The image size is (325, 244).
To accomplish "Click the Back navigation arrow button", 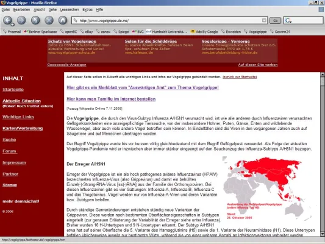I will point(8,20).
